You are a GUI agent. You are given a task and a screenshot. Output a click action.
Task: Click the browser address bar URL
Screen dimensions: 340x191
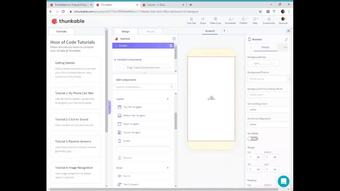pyautogui.click(x=136, y=11)
